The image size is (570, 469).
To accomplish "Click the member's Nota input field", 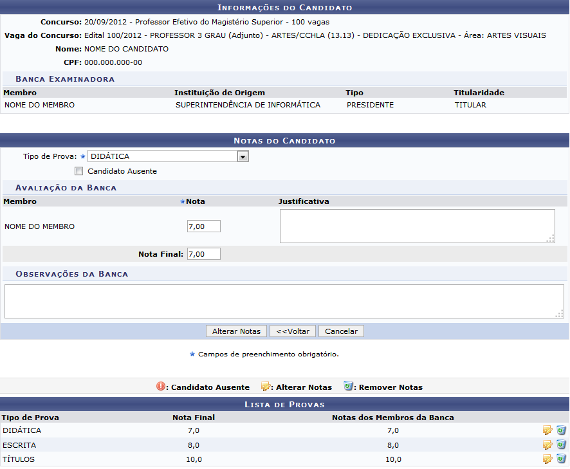I will (203, 226).
